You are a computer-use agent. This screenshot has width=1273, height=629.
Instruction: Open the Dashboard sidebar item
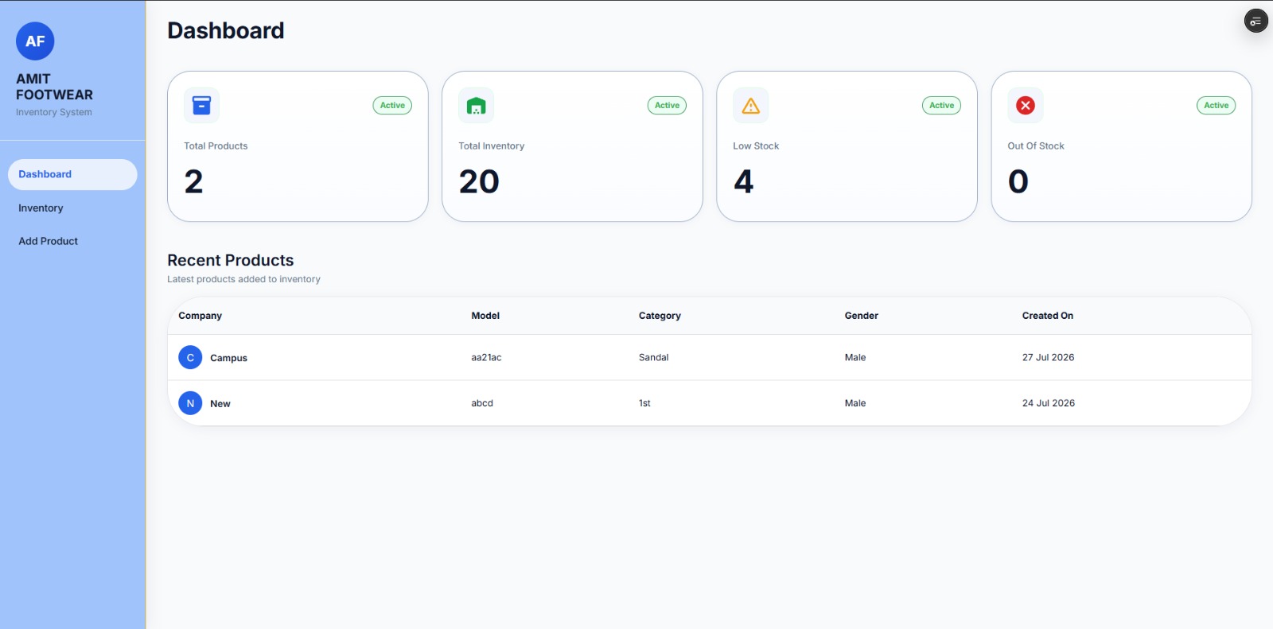pyautogui.click(x=72, y=174)
